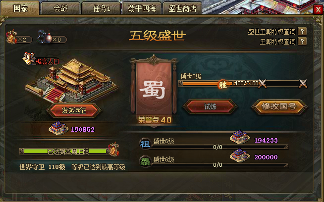Click the 修改国号 button
The height and width of the screenshot is (202, 324).
(x=279, y=106)
